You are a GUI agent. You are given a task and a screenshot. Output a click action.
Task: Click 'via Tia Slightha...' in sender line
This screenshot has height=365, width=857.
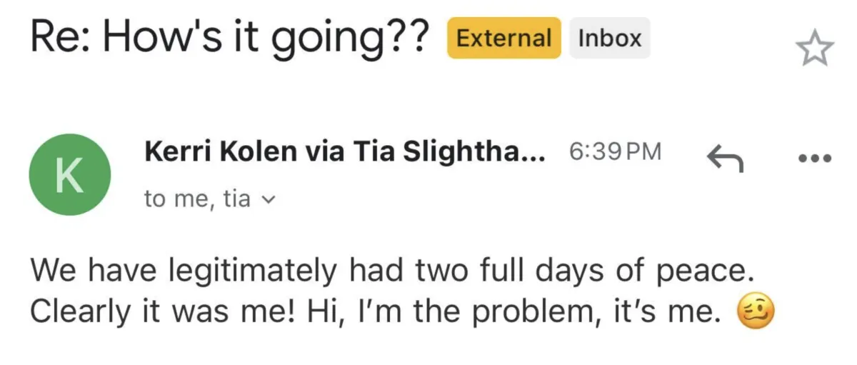(x=422, y=151)
